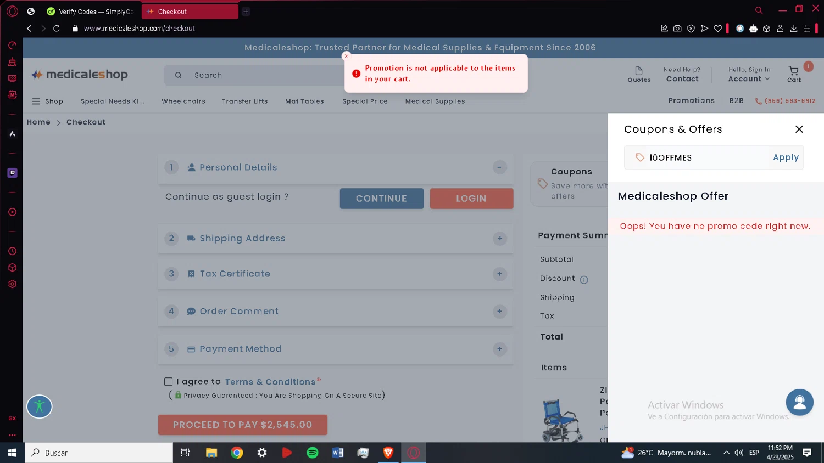
Task: Open Medical Supplies menu category
Action: 435,101
